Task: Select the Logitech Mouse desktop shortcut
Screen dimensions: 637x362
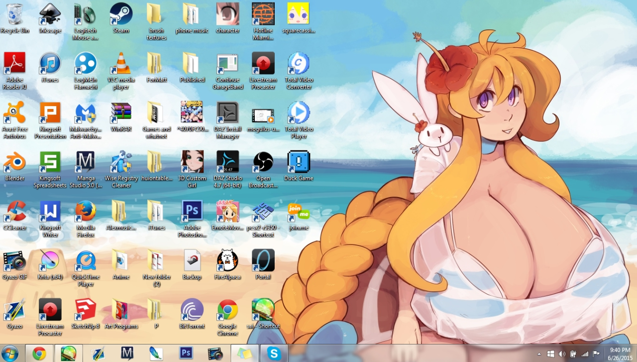Action: [86, 22]
